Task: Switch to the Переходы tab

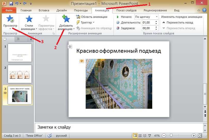Action: (81, 10)
